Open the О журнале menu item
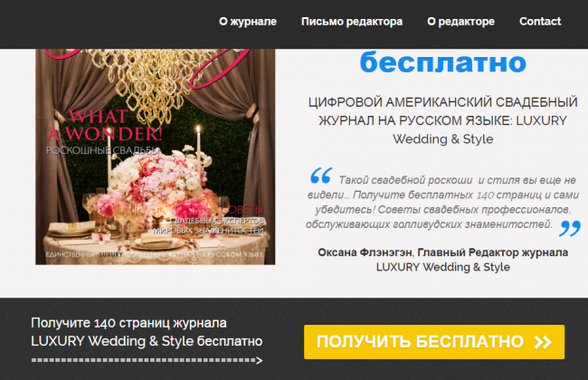This screenshot has height=380, width=588. [248, 22]
